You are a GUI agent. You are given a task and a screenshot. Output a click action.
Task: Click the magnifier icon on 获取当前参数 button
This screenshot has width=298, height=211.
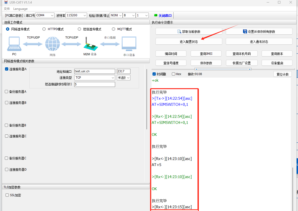[179, 32]
